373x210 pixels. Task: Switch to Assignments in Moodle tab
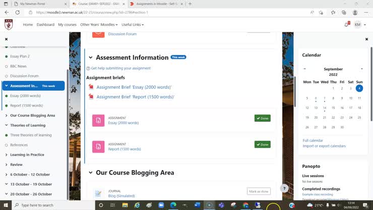(156, 4)
